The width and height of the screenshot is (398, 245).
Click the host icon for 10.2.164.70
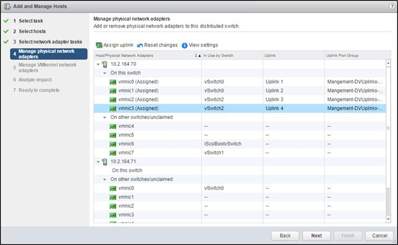click(x=104, y=64)
